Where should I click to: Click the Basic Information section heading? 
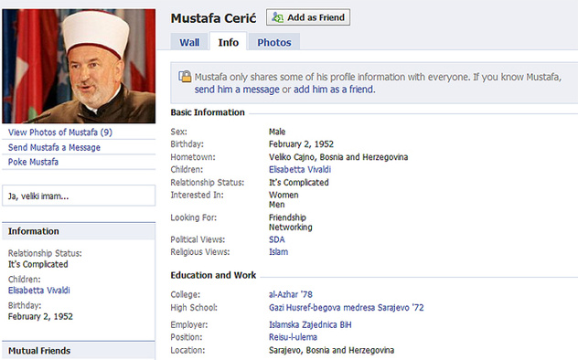click(x=208, y=112)
